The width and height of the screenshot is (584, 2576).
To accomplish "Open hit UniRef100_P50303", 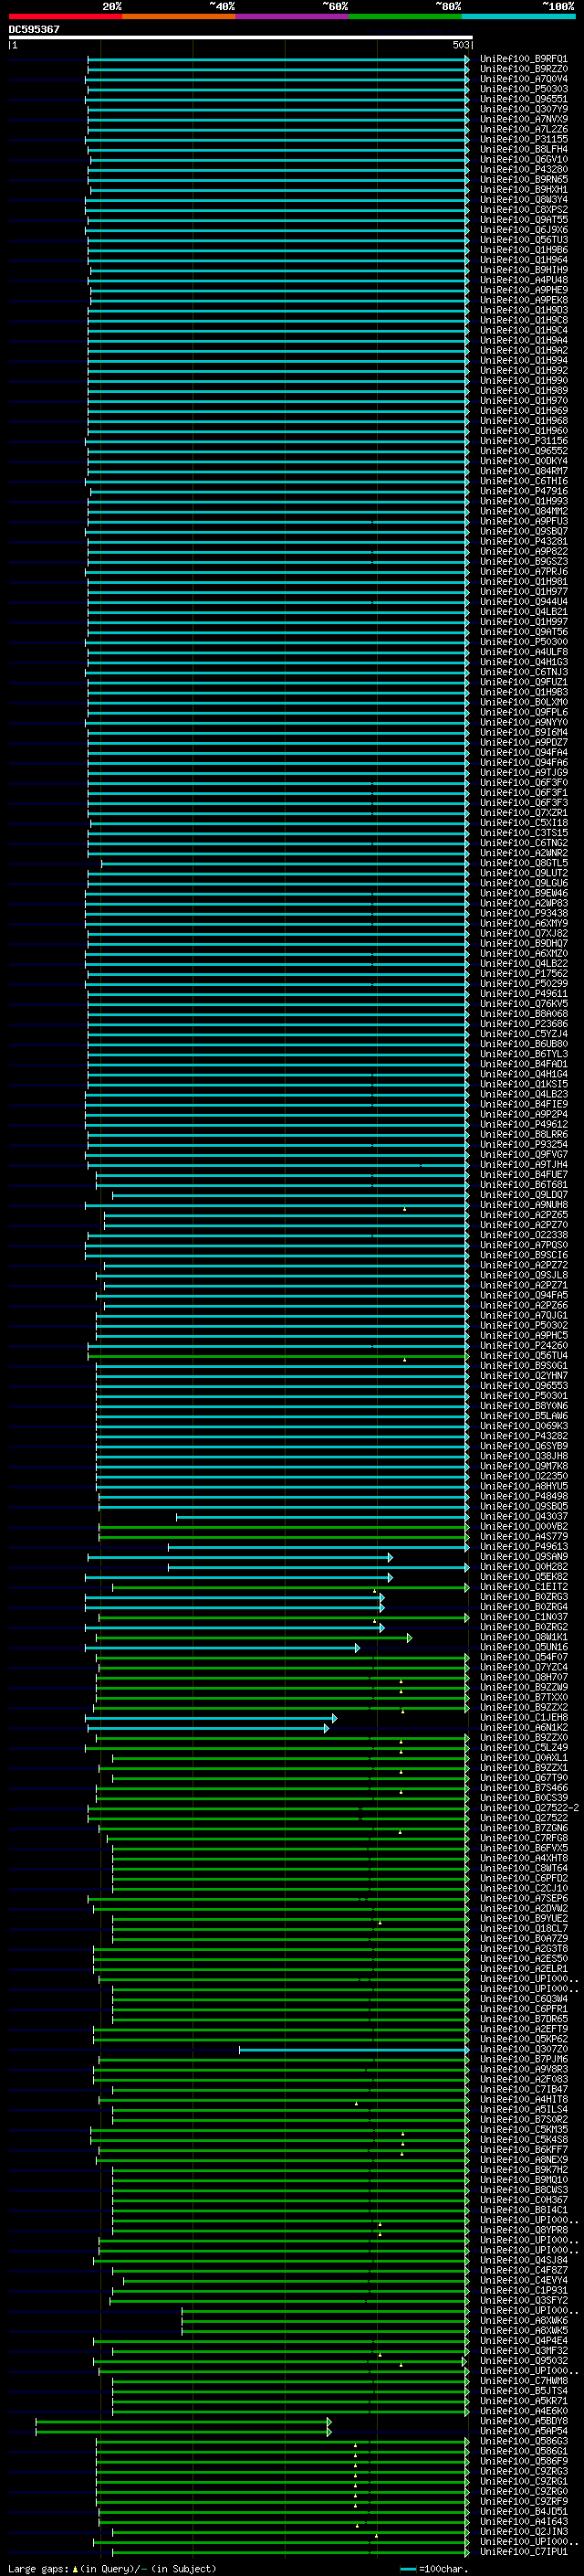I will pyautogui.click(x=523, y=89).
